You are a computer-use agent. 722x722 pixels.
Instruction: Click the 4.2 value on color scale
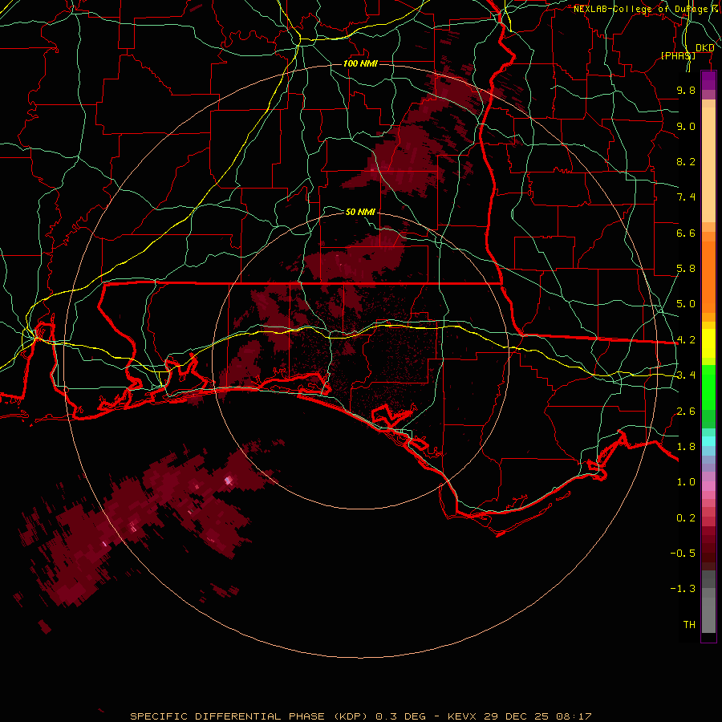click(686, 340)
